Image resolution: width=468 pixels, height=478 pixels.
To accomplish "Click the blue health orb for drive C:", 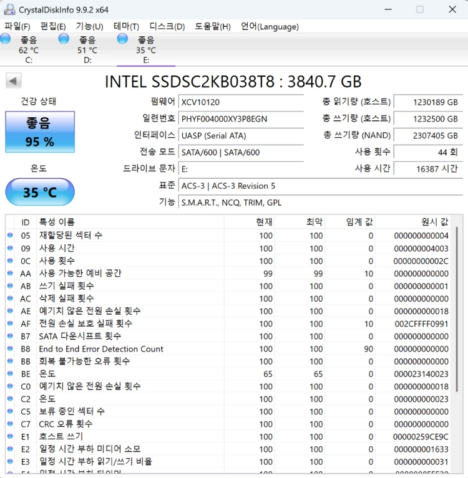I will (x=5, y=39).
